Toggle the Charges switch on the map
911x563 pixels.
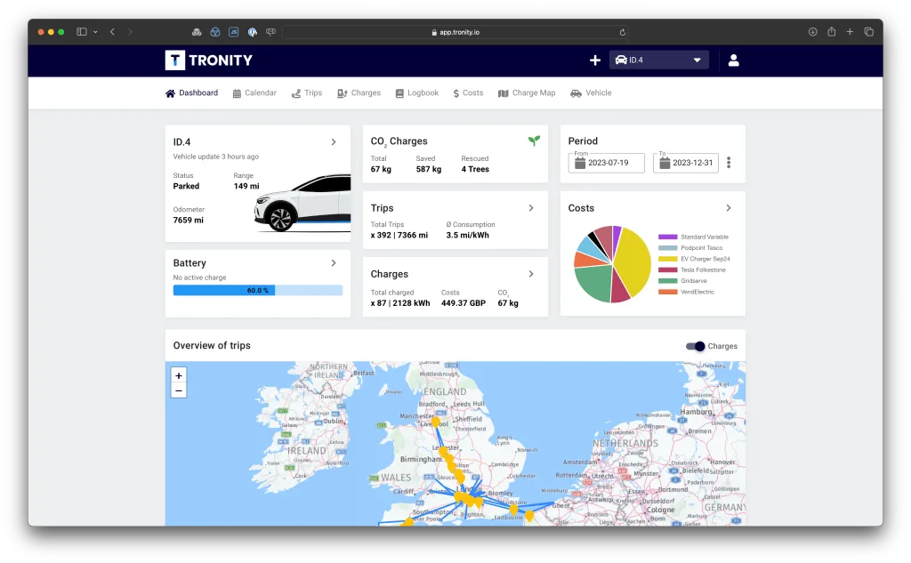pyautogui.click(x=696, y=346)
